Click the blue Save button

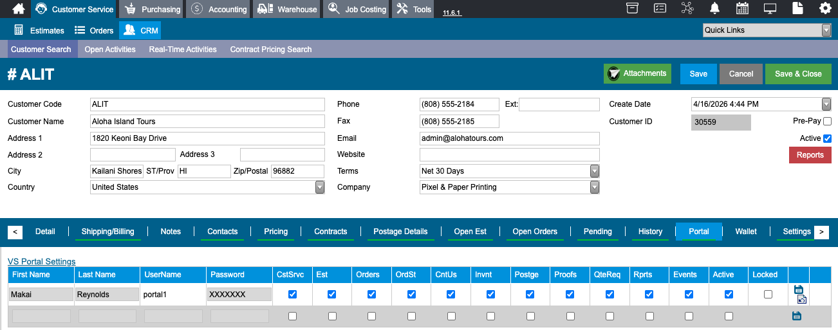pos(698,74)
